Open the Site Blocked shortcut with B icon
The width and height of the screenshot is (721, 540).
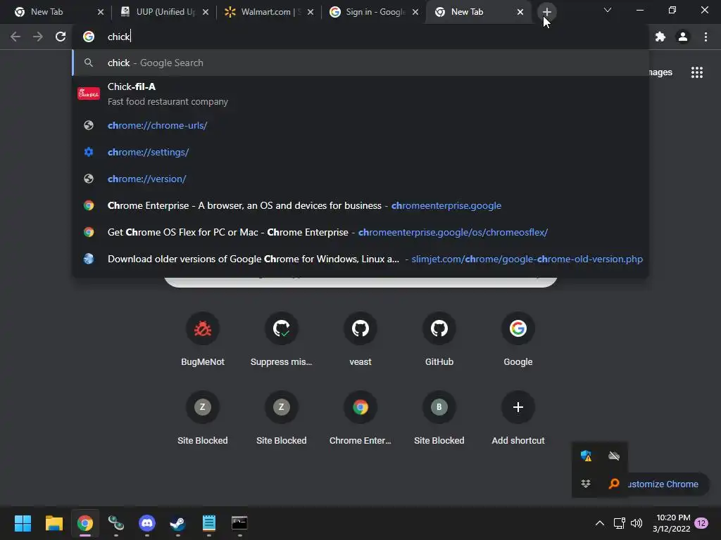[439, 418]
